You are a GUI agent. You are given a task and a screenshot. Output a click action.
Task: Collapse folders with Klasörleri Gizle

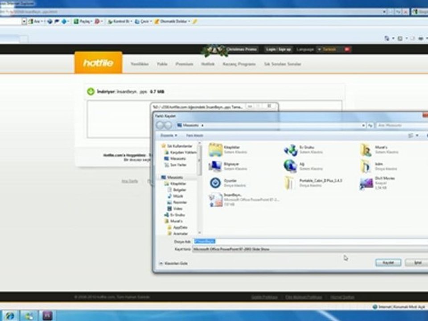173,263
